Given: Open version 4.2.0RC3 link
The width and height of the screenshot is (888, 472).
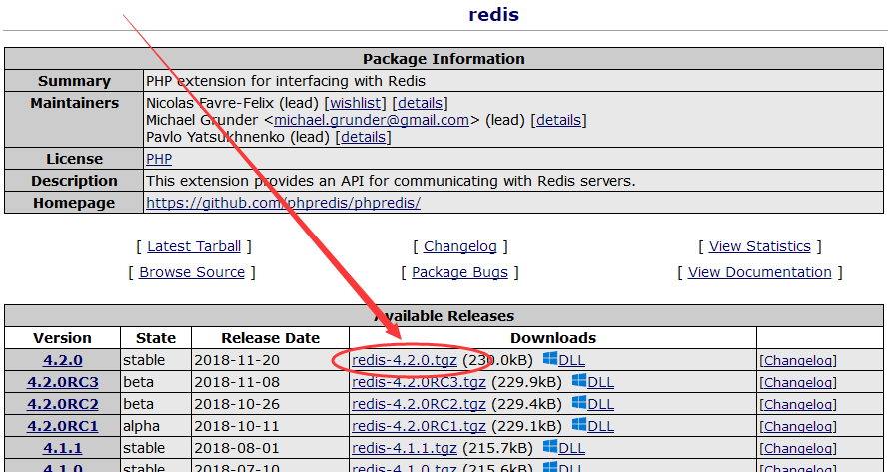Looking at the screenshot, I should 62,382.
